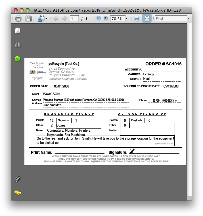Click the driver value Noel
This screenshot has height=216, width=203.
[x=146, y=79]
